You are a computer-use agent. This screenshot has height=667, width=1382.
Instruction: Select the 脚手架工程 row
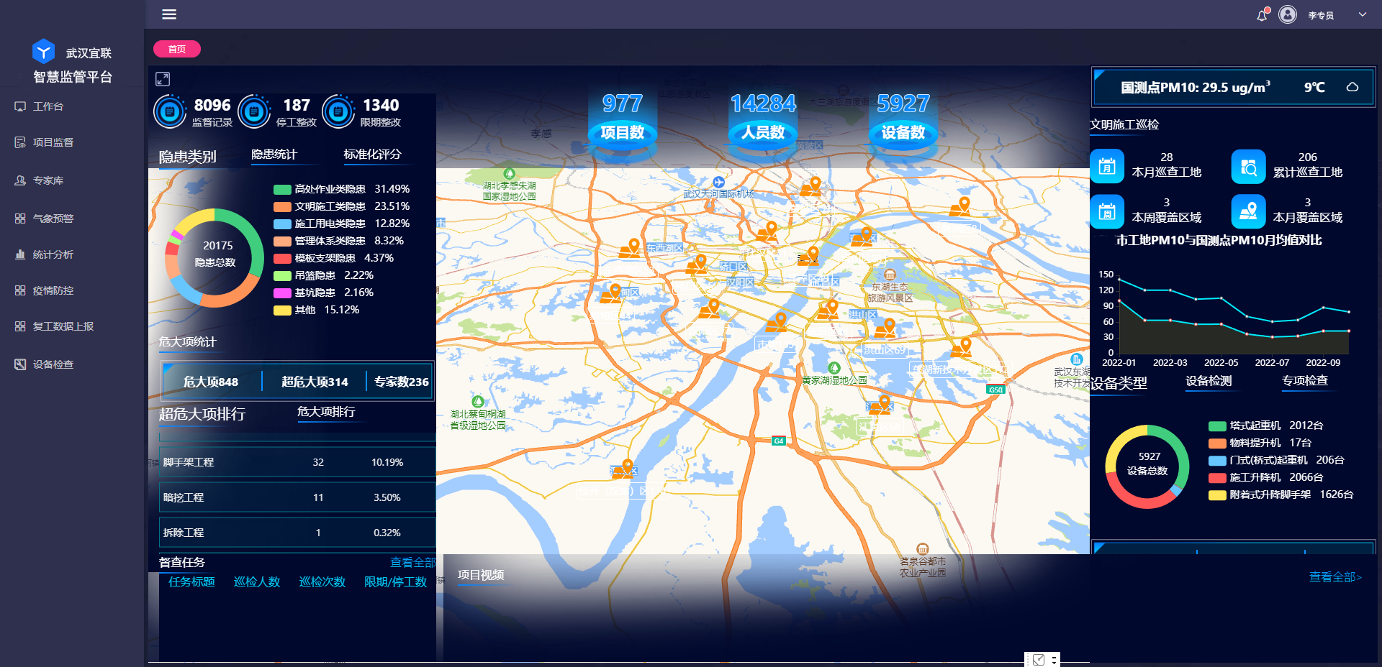point(297,462)
